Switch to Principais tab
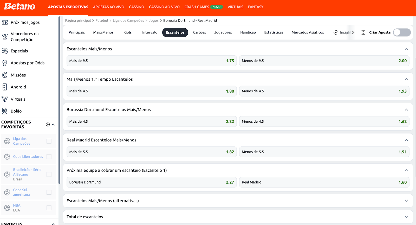 77,32
